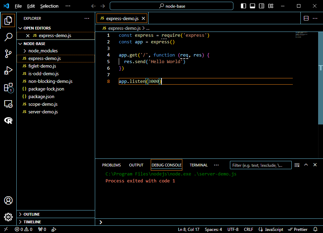Viewport: 323px width, 233px height.
Task: Open editor More Actions ellipsis
Action: 315,18
